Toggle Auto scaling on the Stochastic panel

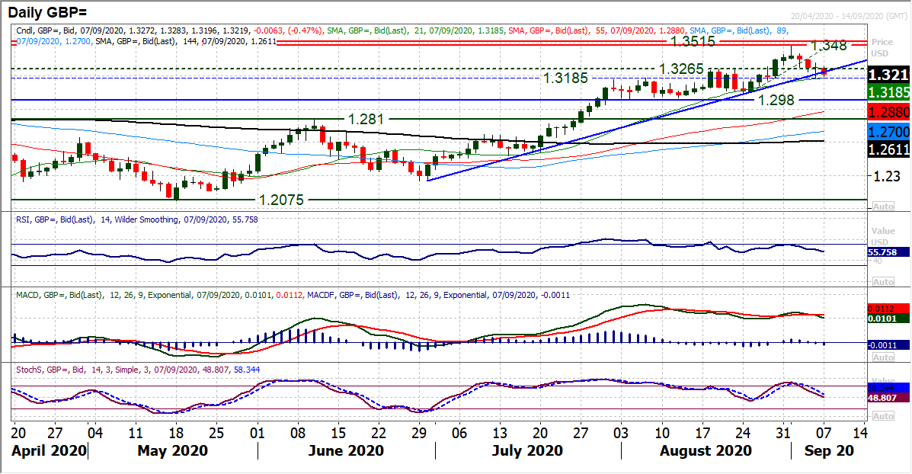click(x=882, y=416)
